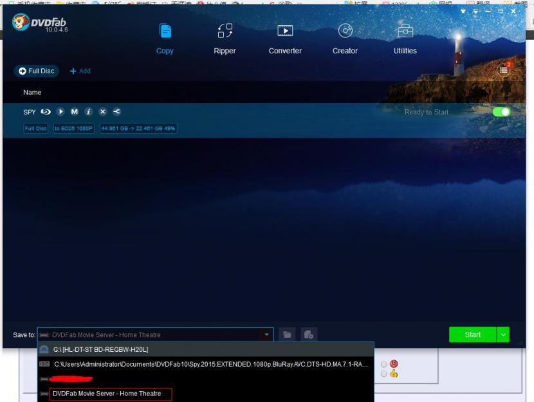This screenshot has height=402, width=534.
Task: Select the red-scribbled server entry in list
Action: (206, 378)
